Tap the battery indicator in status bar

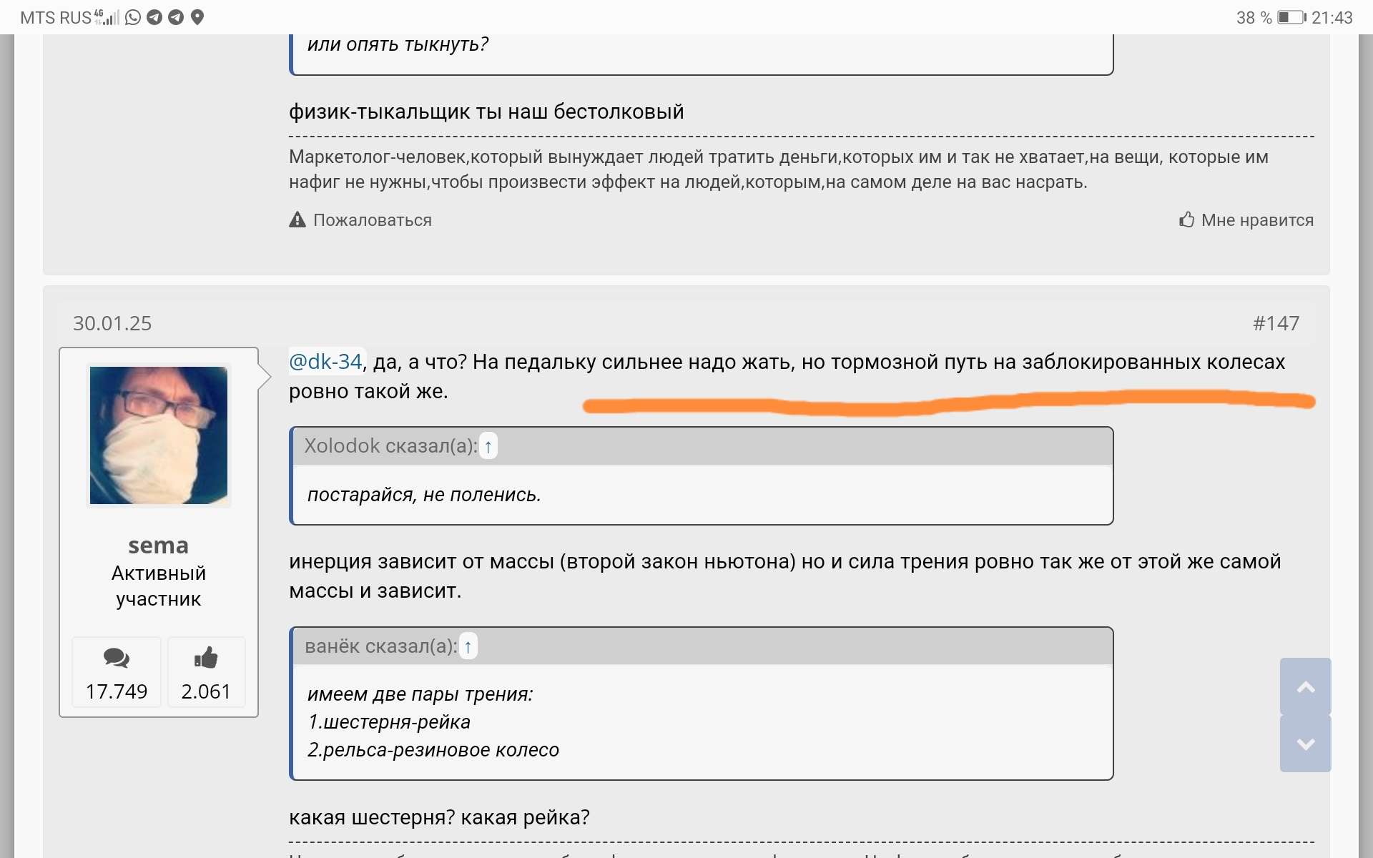coord(1291,17)
